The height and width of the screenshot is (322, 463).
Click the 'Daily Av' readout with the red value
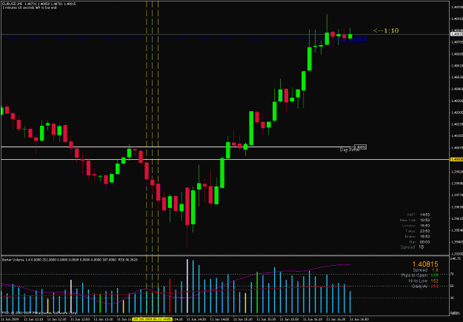425,286
